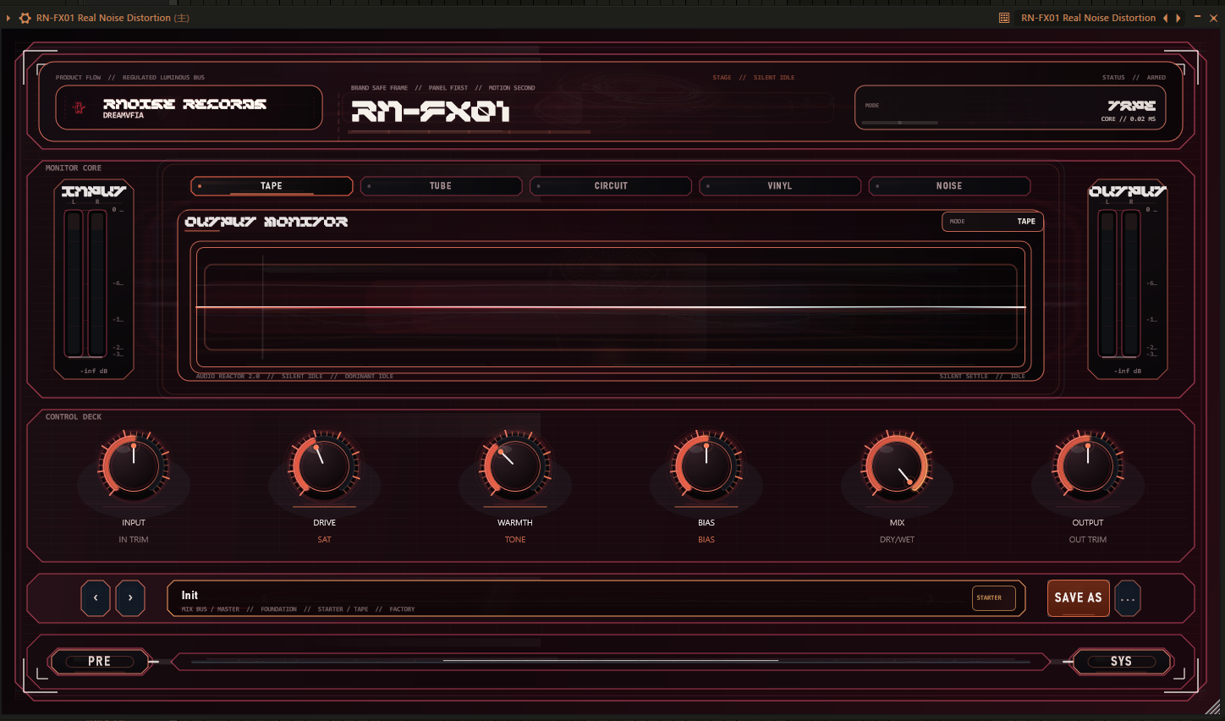Select the TAPE distortion tab
The height and width of the screenshot is (721, 1225).
(x=272, y=186)
